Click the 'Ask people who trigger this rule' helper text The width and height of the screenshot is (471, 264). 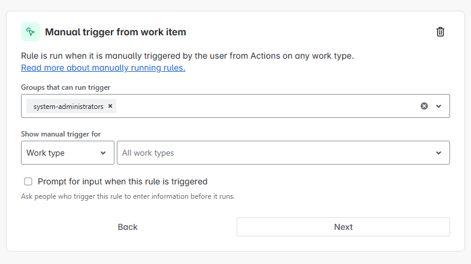coord(128,196)
